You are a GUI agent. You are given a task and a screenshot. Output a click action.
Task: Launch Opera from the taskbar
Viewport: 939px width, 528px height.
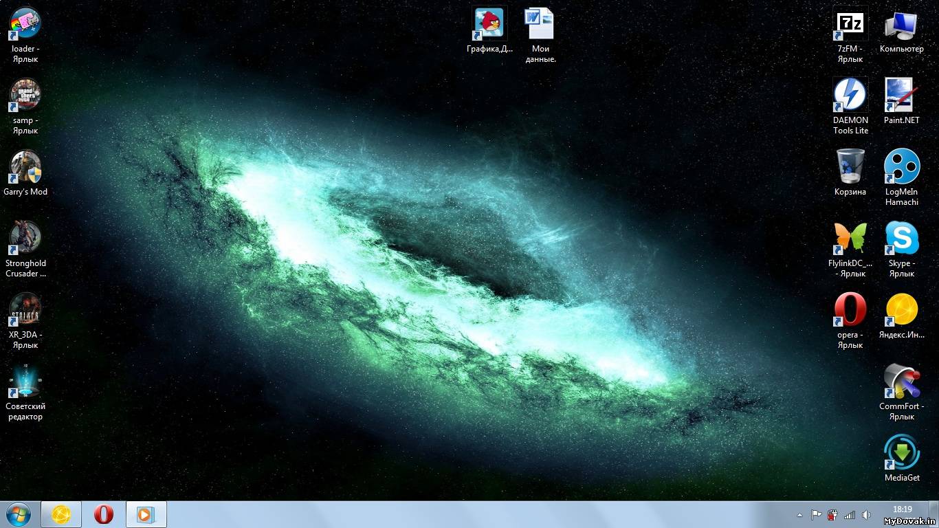point(104,514)
